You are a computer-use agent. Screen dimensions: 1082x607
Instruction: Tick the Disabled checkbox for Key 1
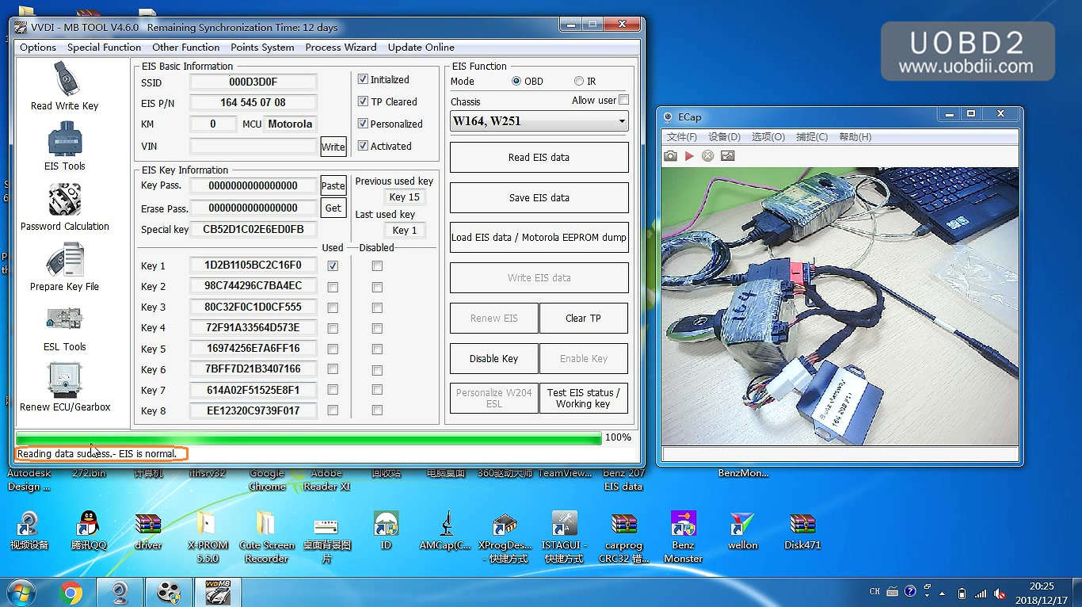point(377,266)
